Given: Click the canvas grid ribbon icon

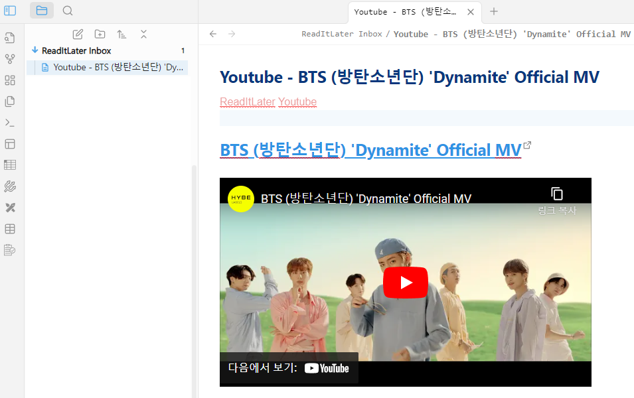Looking at the screenshot, I should (x=10, y=80).
